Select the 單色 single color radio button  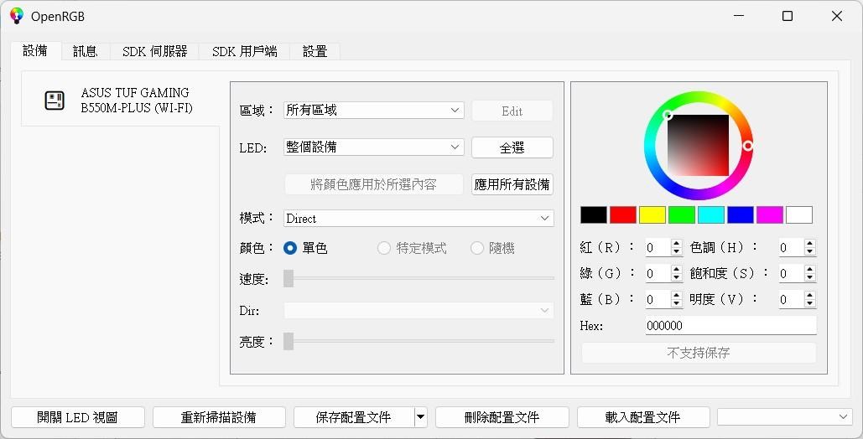coord(290,248)
